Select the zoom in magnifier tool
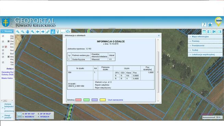Image resolution: width=224 pixels, height=126 pixels. pyautogui.click(x=18, y=32)
